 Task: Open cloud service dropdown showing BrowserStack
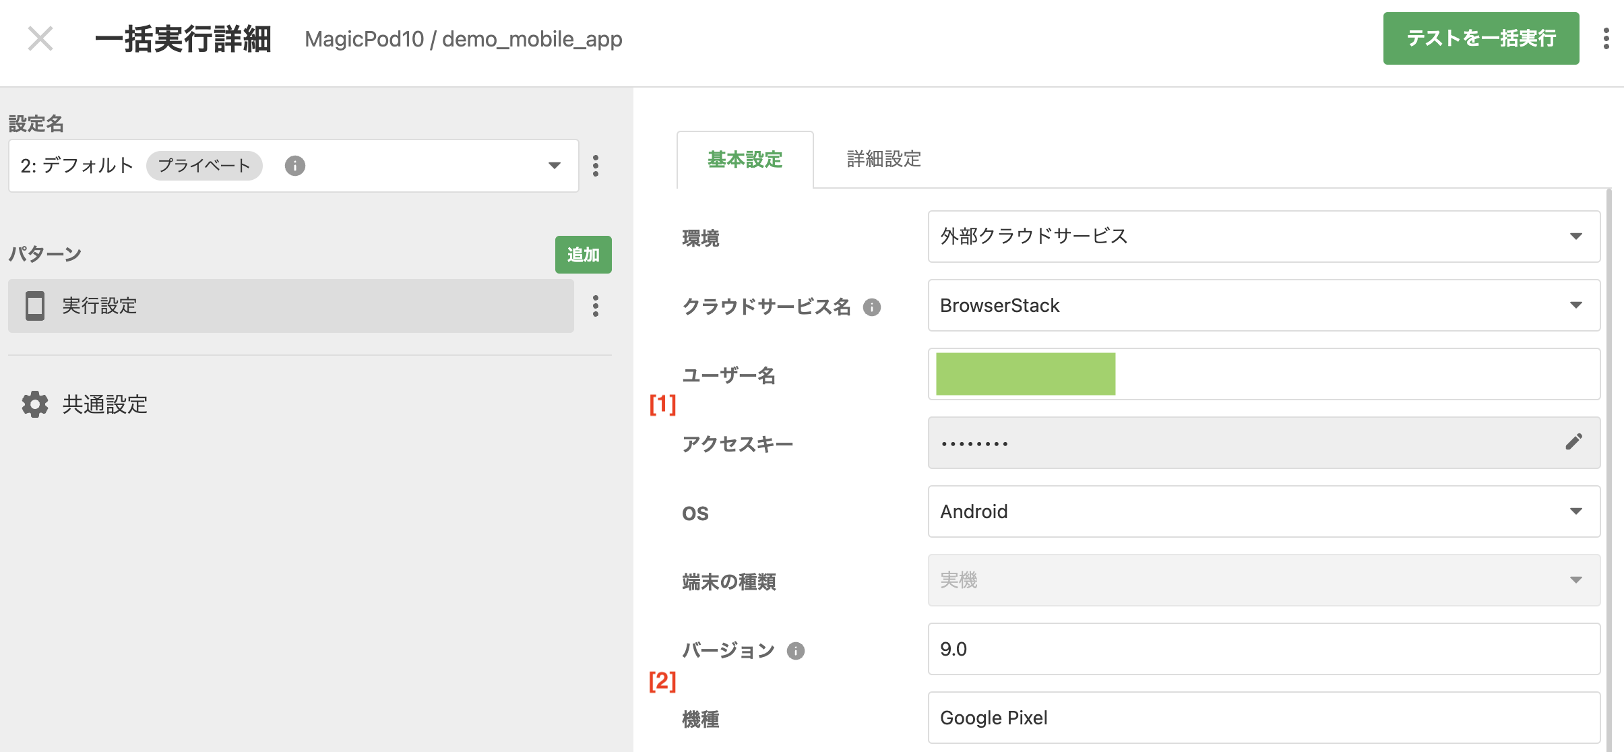tap(1264, 305)
